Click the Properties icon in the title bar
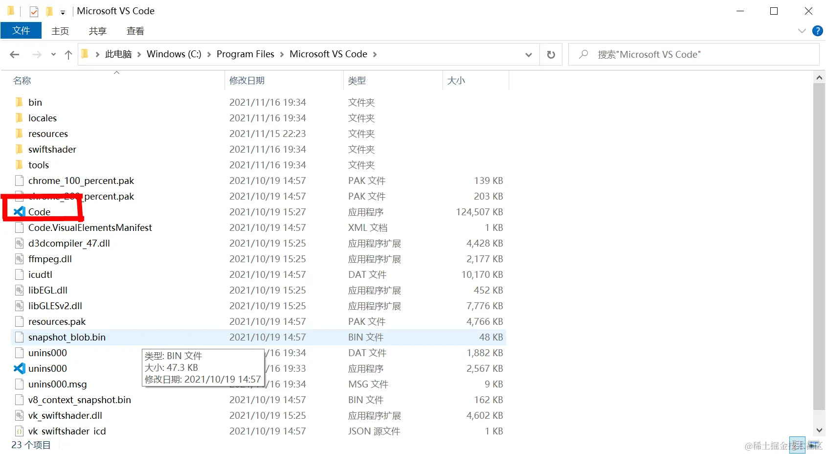This screenshot has width=826, height=454. pos(34,11)
